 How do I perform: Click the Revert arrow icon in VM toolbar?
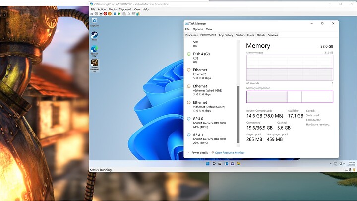[x=128, y=14]
